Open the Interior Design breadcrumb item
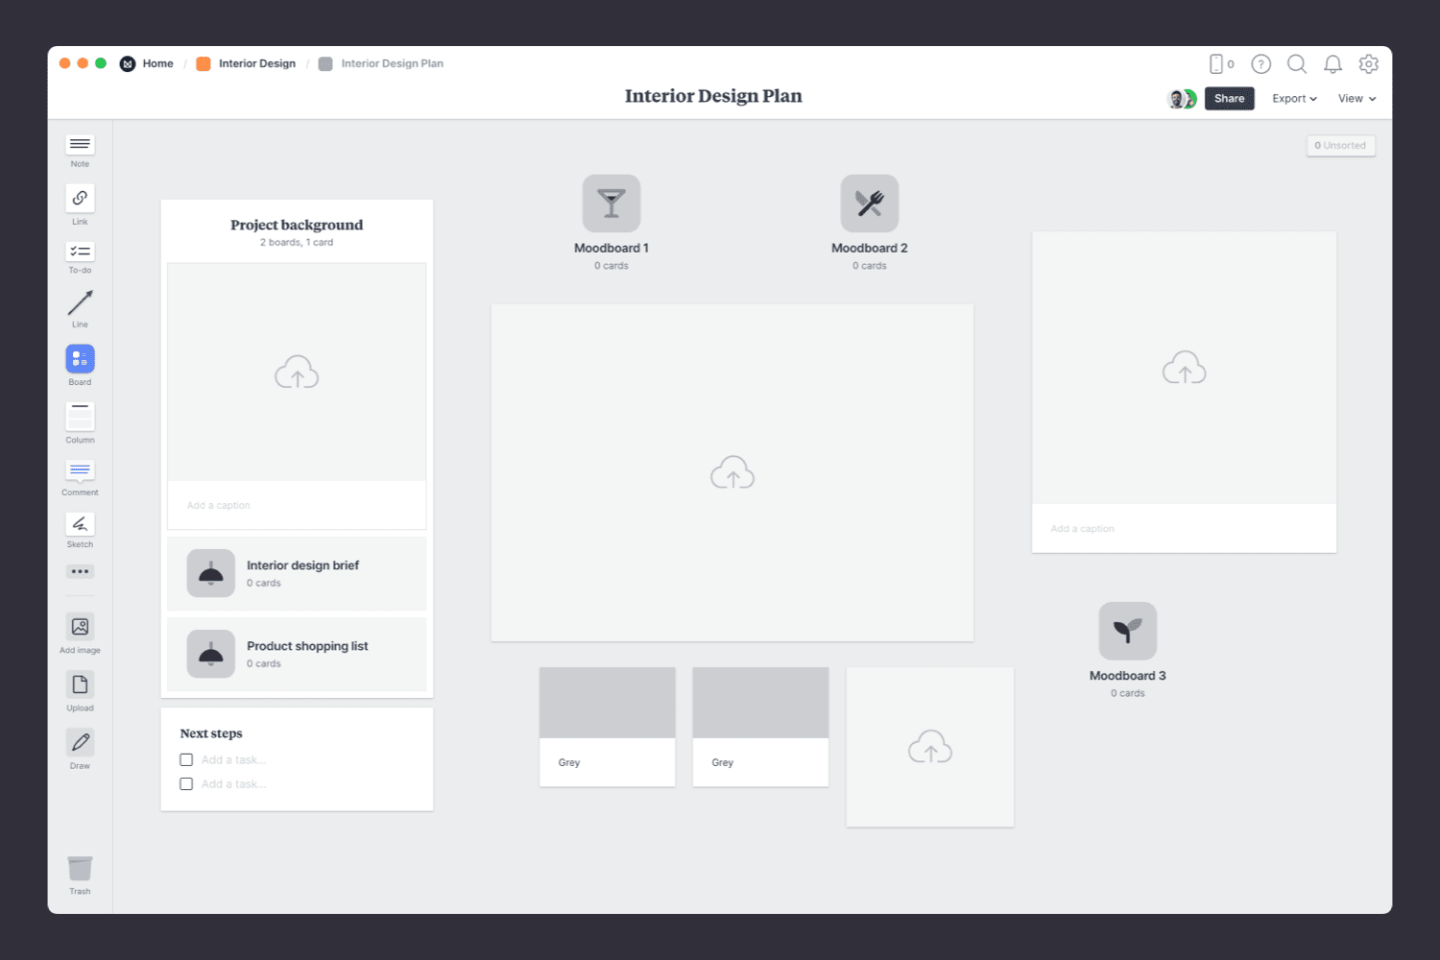Screen dimensions: 1440x960 [256, 63]
